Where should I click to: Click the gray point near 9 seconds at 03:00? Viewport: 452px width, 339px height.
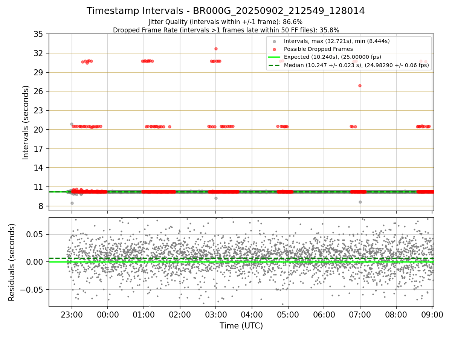point(216,198)
